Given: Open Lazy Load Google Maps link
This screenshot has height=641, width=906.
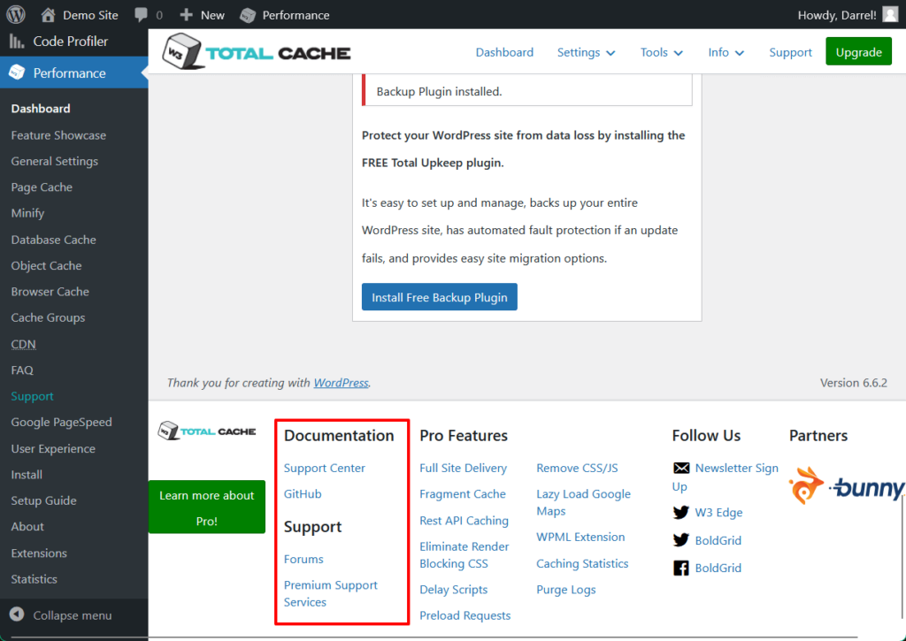Looking at the screenshot, I should (583, 502).
